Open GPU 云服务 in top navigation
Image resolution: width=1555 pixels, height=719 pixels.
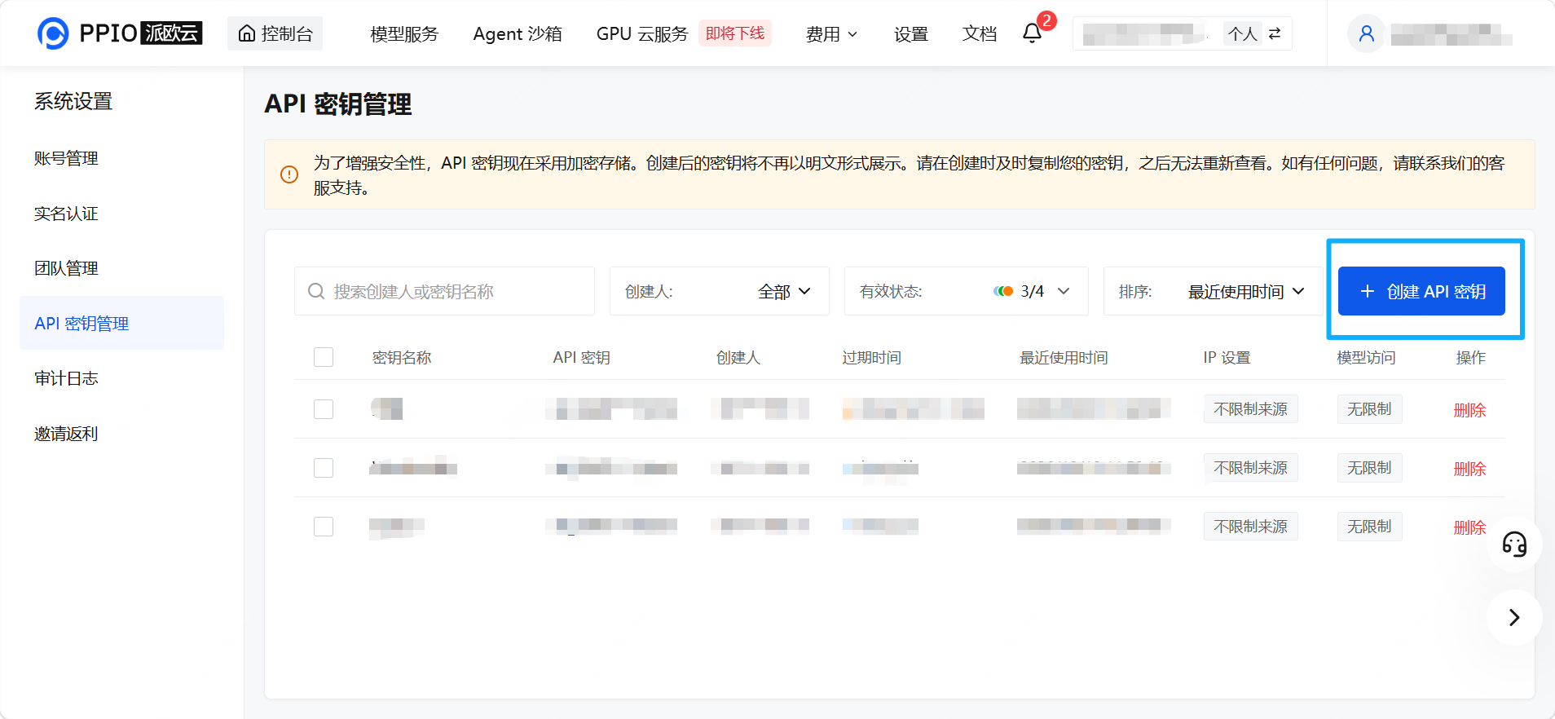[x=642, y=33]
